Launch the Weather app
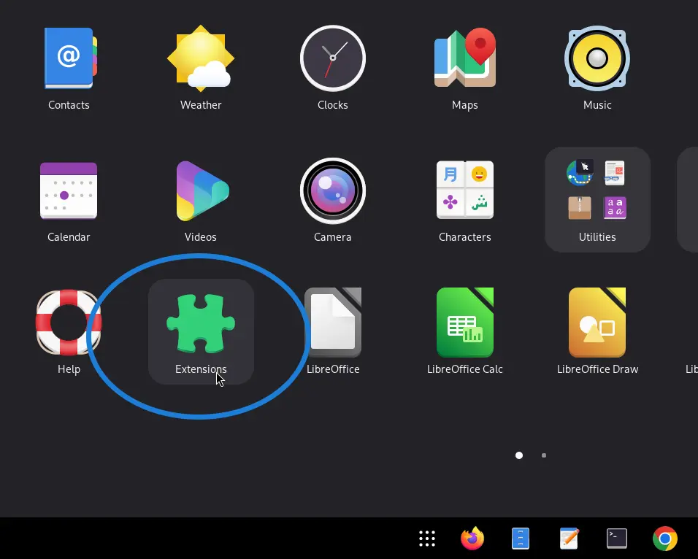698x559 pixels. (x=201, y=58)
